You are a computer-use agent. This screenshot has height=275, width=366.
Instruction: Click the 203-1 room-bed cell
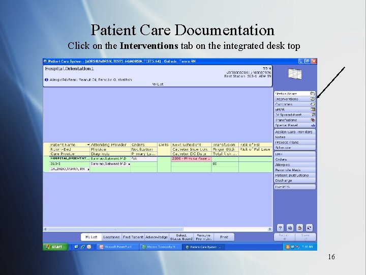pyautogui.click(x=70, y=164)
